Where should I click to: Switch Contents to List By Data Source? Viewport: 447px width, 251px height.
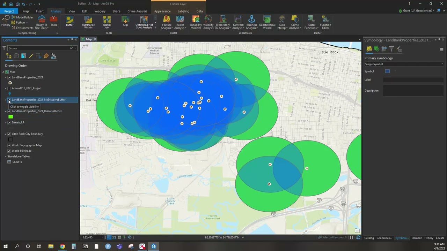point(16,56)
